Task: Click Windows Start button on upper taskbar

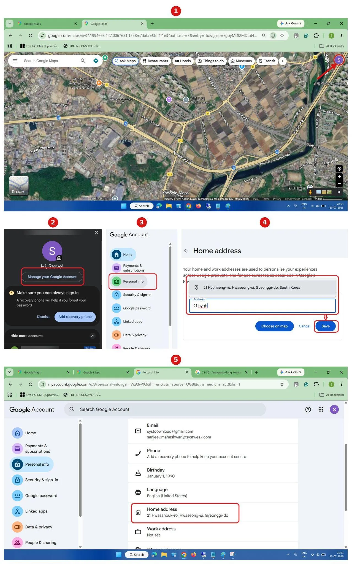Action: [124, 206]
